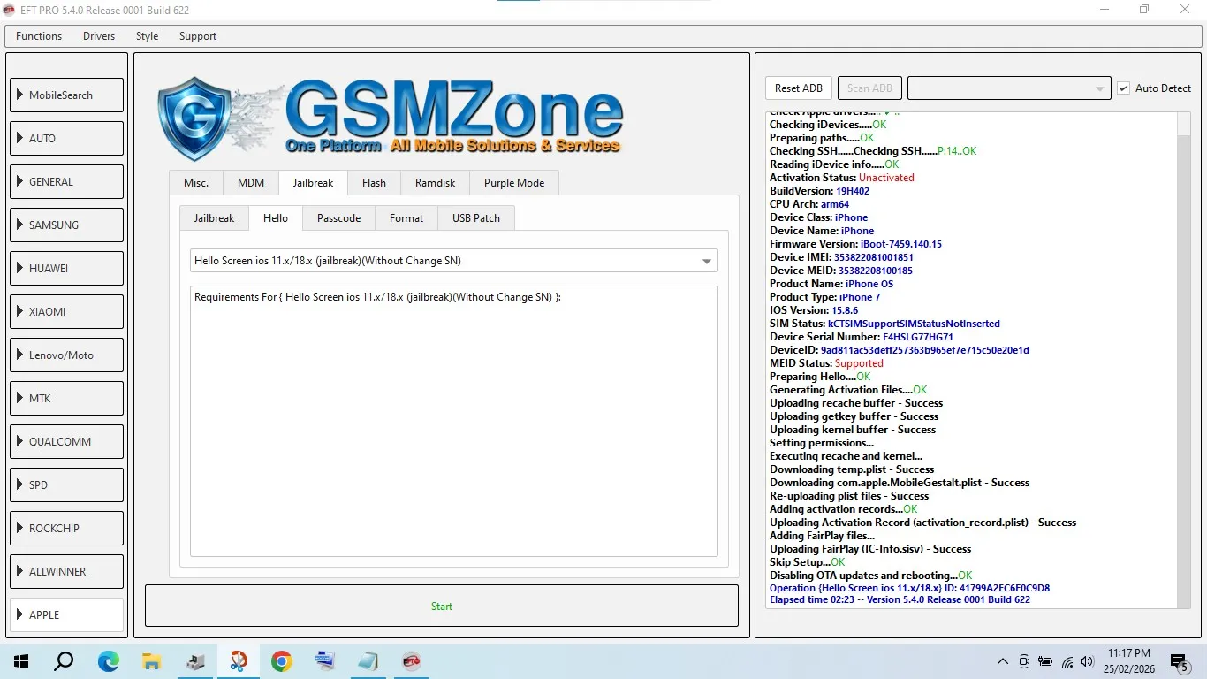The image size is (1207, 679).
Task: Expand the QUALCOMM sidebar section
Action: tap(66, 442)
